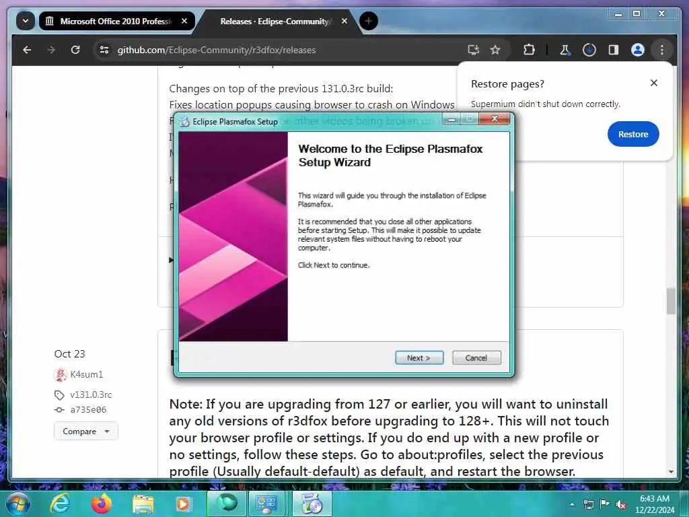
Task: Open the K4sum1 author link
Action: pos(87,374)
